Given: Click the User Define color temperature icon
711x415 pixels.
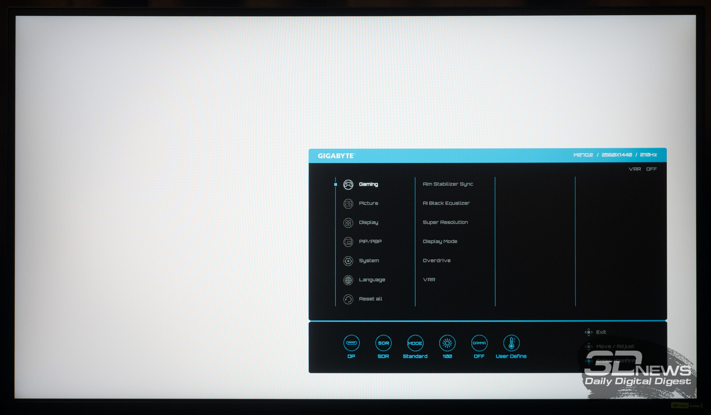Looking at the screenshot, I should (x=511, y=343).
